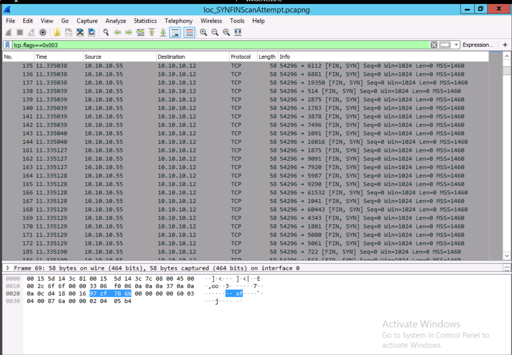Open Capture options gear icon

point(43,33)
